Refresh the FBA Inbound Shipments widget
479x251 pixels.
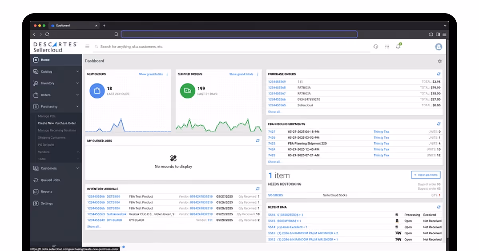pos(439,124)
